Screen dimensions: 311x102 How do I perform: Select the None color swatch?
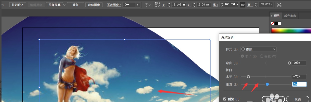(273, 23)
